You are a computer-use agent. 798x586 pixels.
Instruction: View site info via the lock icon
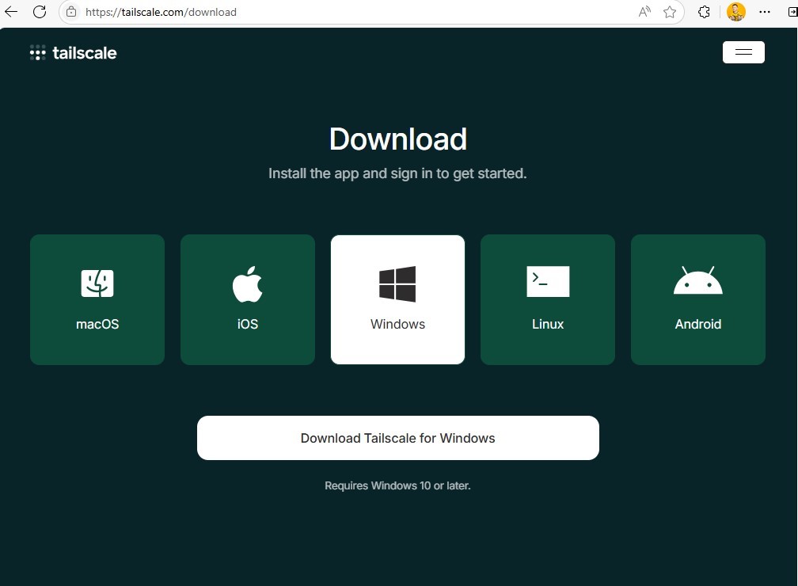click(x=71, y=12)
